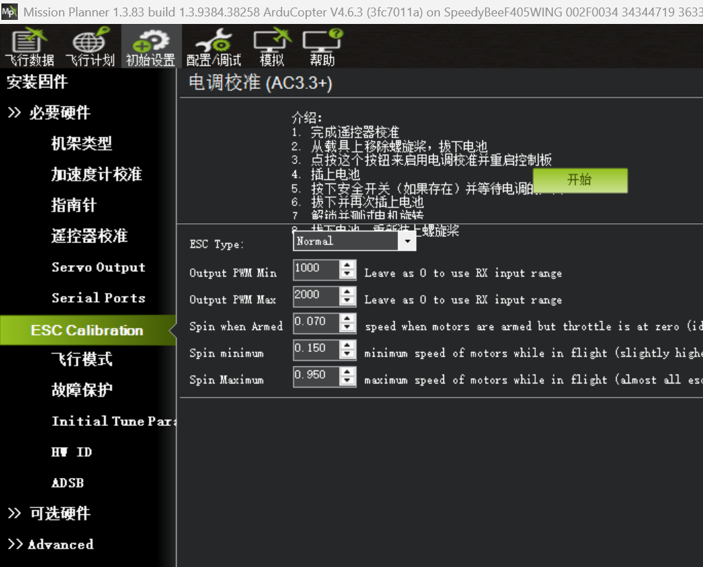Open Serial Ports page
Viewport: 703px width, 567px height.
point(98,298)
